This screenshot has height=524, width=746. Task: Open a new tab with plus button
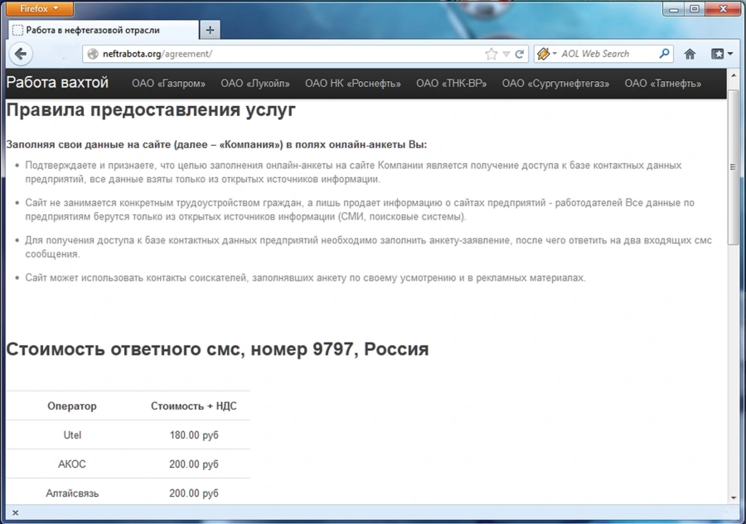[x=210, y=30]
